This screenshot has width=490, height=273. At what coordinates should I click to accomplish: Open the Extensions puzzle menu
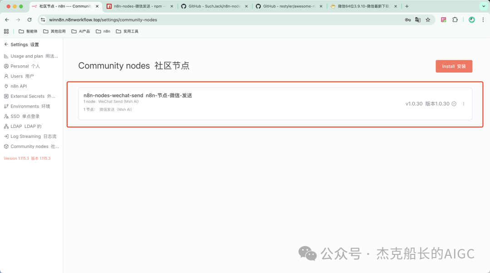[x=455, y=19]
